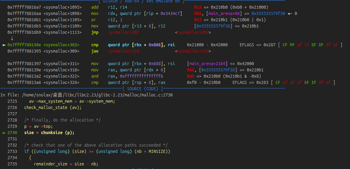Click the mov mnemonic at sysmalloc+311

pos(95,64)
